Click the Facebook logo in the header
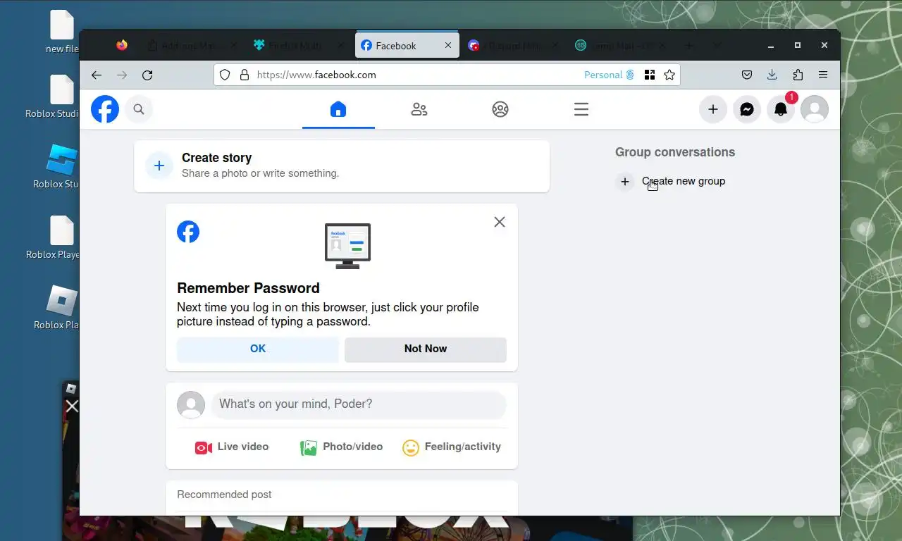The height and width of the screenshot is (541, 902). pyautogui.click(x=105, y=109)
